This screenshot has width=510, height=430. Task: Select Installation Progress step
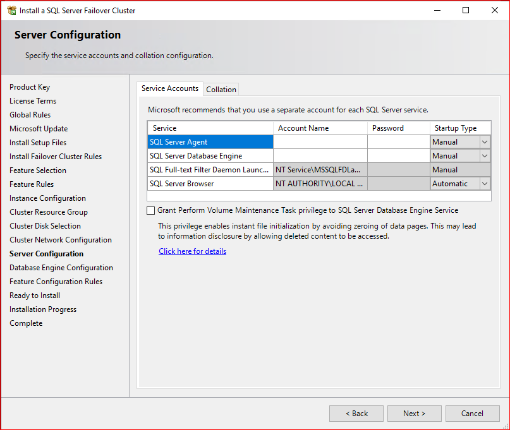43,309
